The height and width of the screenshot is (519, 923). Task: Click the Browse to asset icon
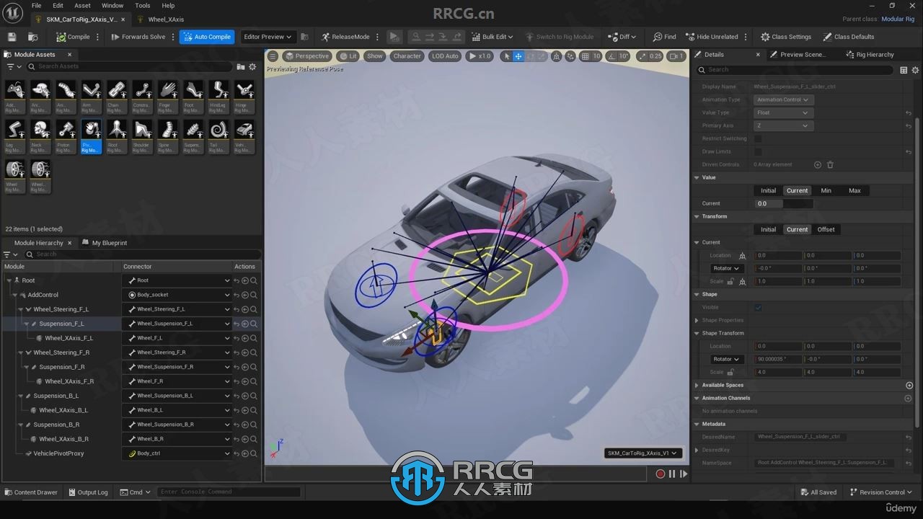(33, 37)
